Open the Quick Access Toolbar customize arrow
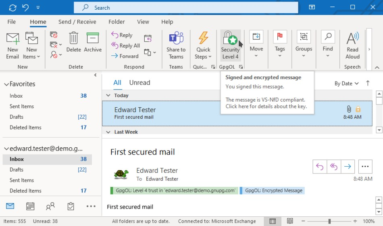The image size is (383, 226). (38, 8)
